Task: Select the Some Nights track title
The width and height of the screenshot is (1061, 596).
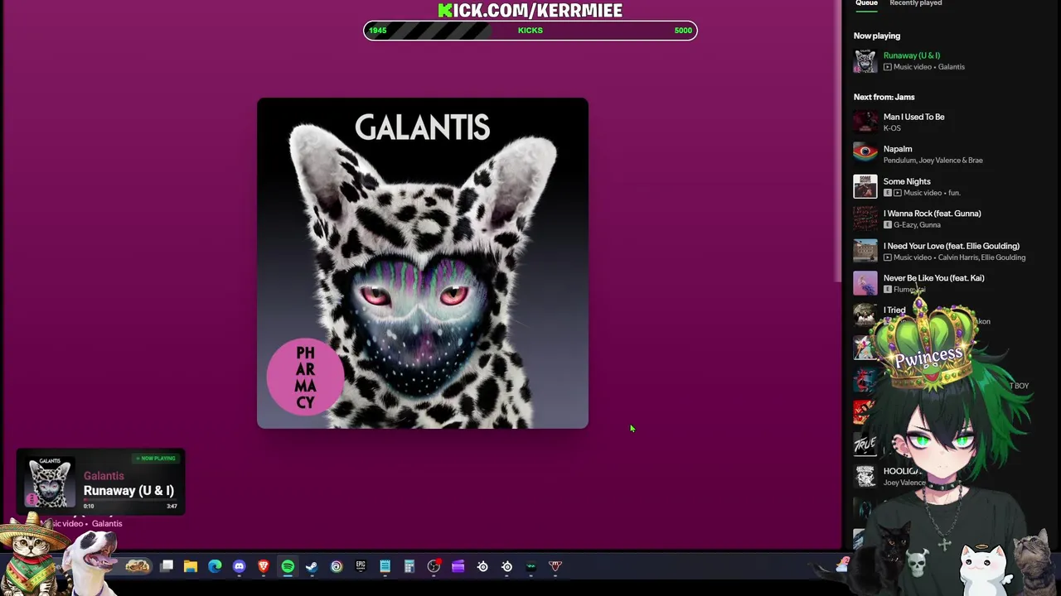Action: click(907, 181)
